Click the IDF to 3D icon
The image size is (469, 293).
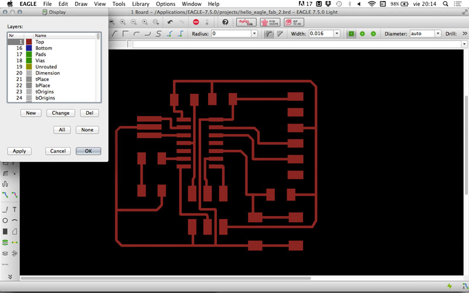pos(294,22)
